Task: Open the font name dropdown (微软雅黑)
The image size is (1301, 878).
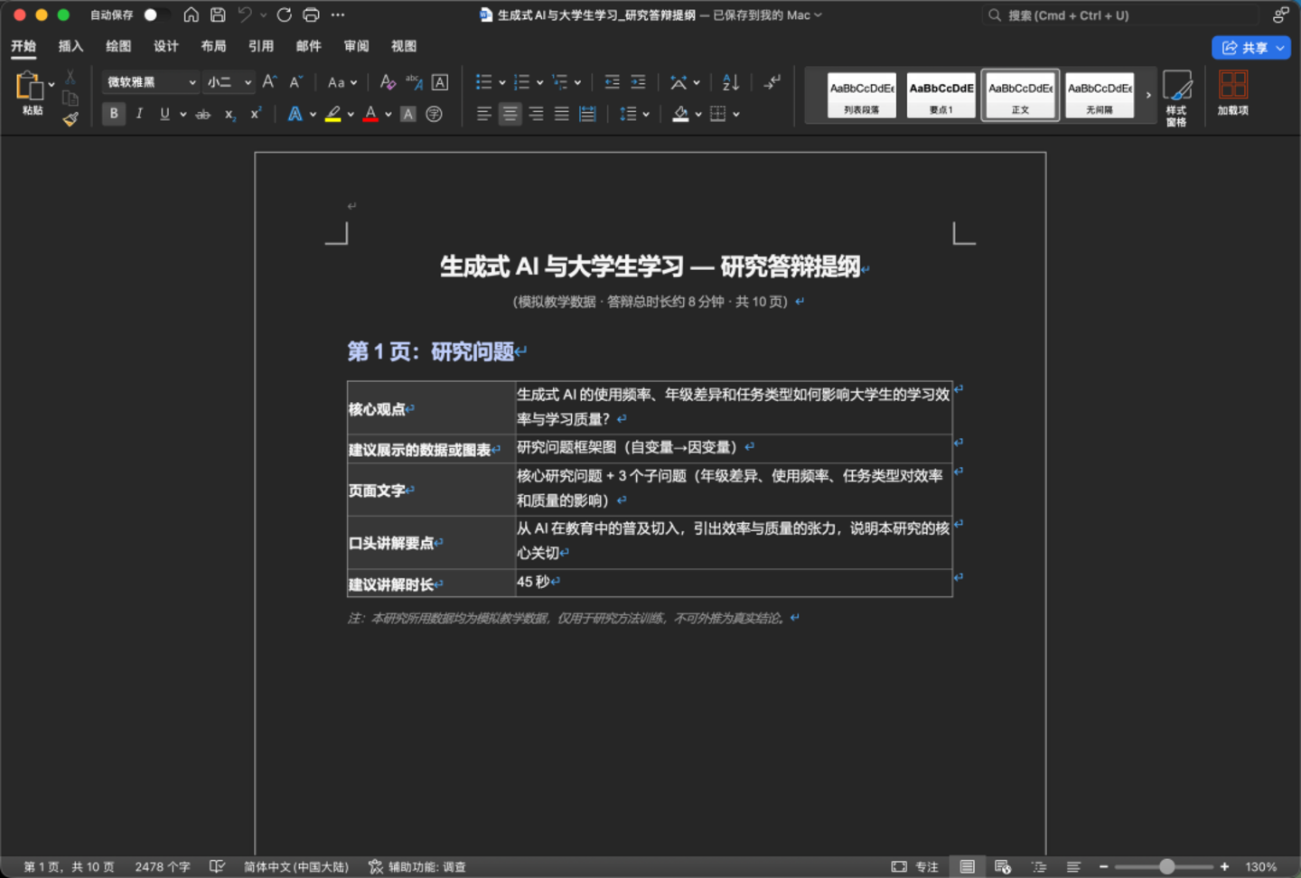Action: pyautogui.click(x=192, y=82)
